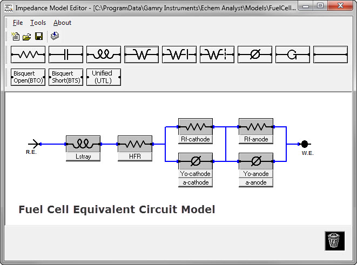The height and width of the screenshot is (265, 357).
Task: Click the New model icon
Action: (x=16, y=36)
